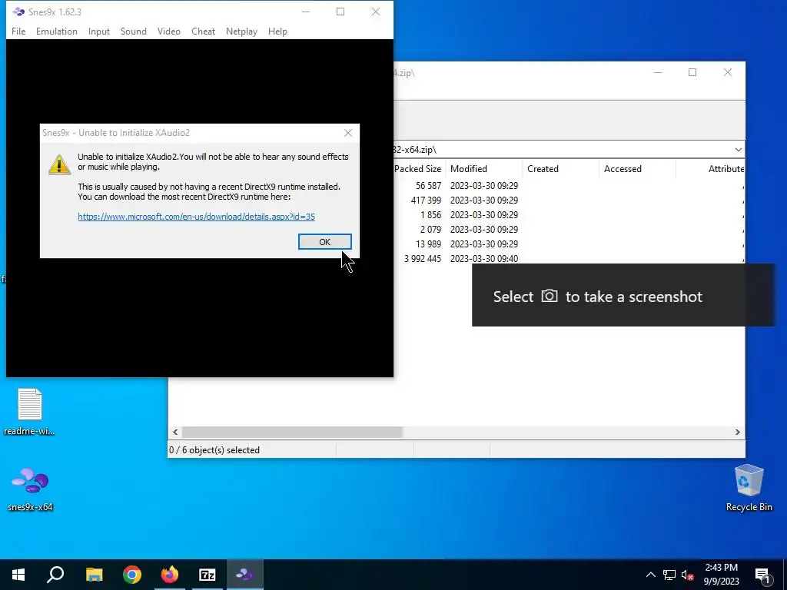Image resolution: width=787 pixels, height=590 pixels.
Task: Maximize the Snes9x window
Action: click(x=340, y=12)
